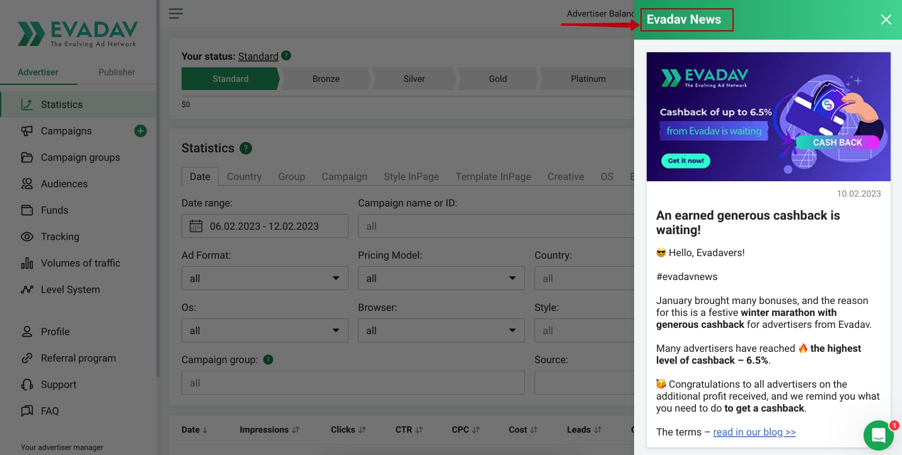Open Profile via the person icon
This screenshot has height=455, width=902.
tap(27, 332)
